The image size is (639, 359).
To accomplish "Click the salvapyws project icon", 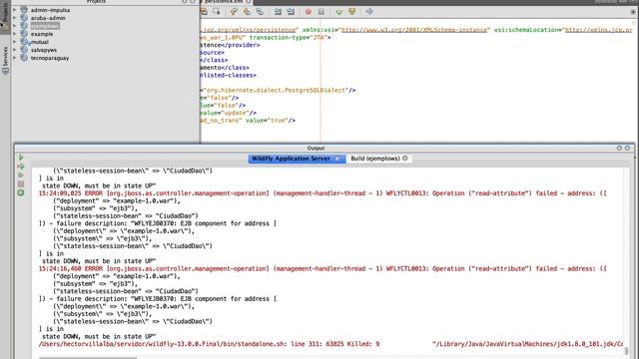I will pos(24,50).
